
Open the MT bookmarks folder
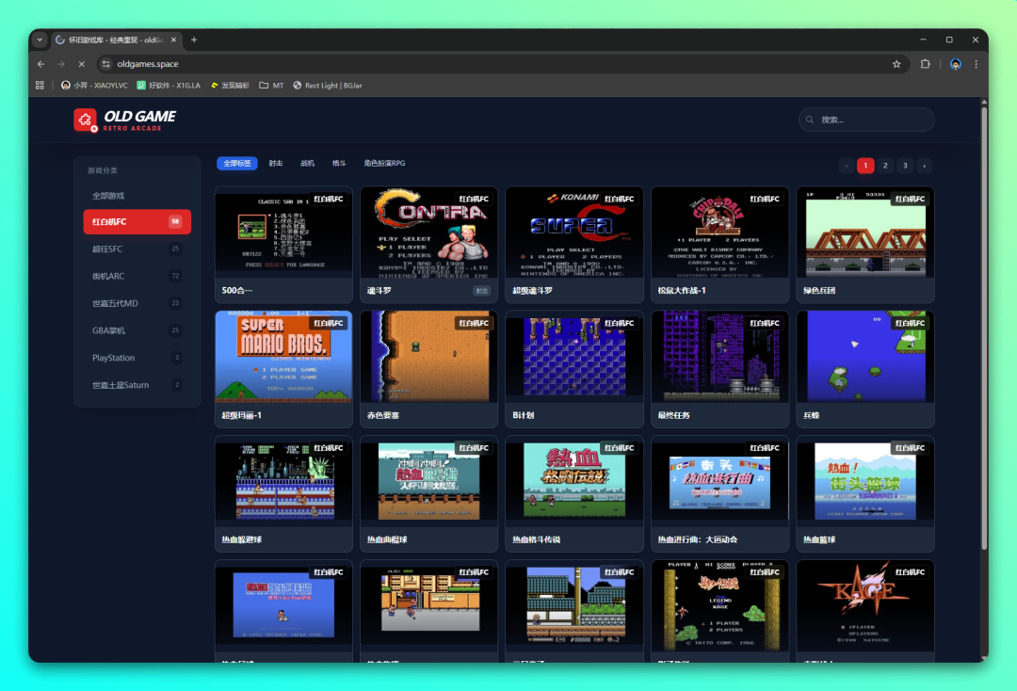(x=271, y=85)
